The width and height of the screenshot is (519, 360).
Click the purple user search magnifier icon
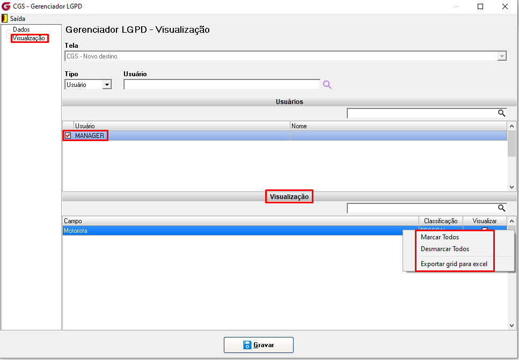point(327,85)
